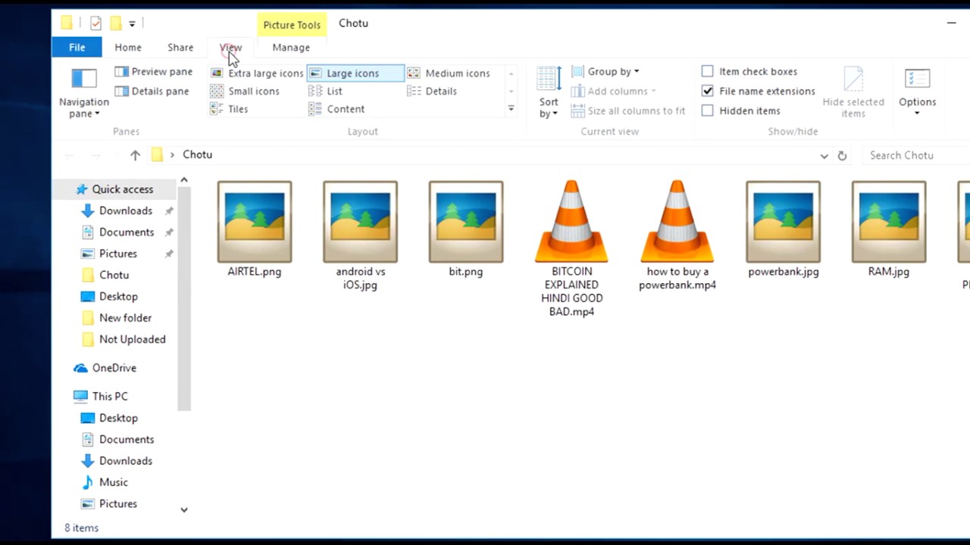Switch to the Home ribbon tab
Screen dimensions: 970x545
pos(127,47)
